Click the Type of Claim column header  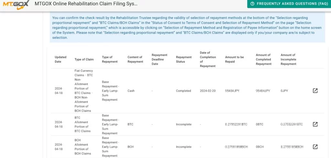84,59
